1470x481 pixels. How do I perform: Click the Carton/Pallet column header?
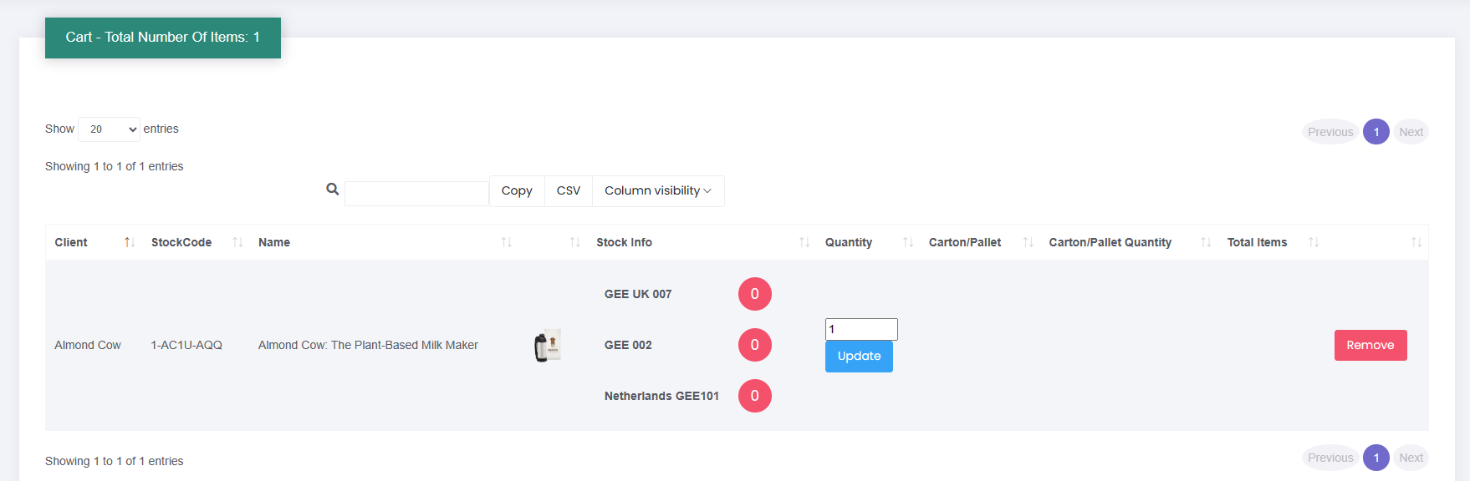pyautogui.click(x=965, y=242)
